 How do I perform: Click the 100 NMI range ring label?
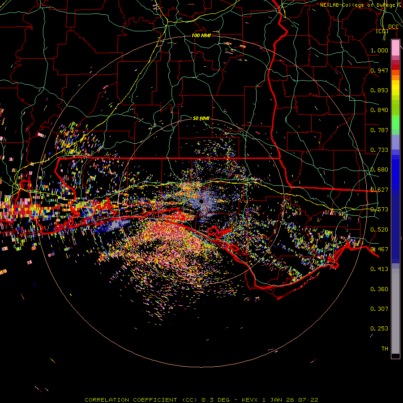pyautogui.click(x=201, y=35)
